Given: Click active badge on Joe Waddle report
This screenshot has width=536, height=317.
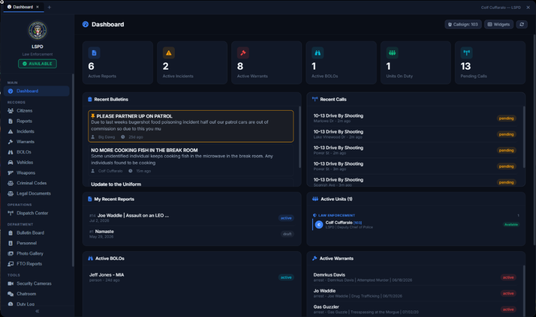Looking at the screenshot, I should [286, 218].
